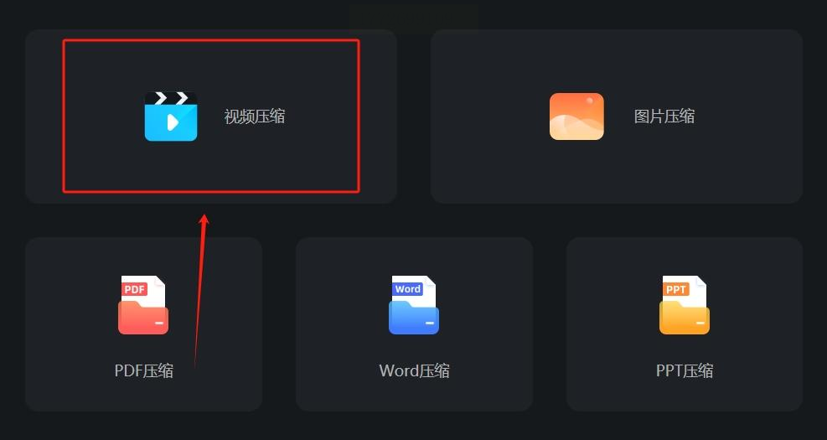Click the red PDF badge on file icon
Image resolution: width=827 pixels, height=440 pixels.
tap(135, 289)
